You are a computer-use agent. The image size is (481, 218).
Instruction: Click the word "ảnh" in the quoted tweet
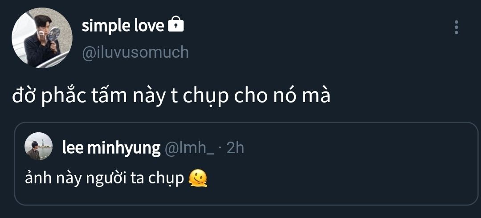pyautogui.click(x=36, y=178)
